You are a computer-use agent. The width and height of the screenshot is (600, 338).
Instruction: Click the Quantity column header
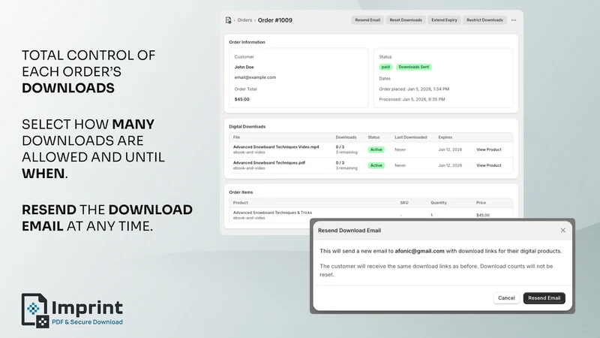point(439,203)
